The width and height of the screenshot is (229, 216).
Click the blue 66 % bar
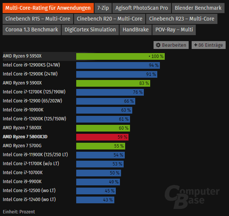(x=106, y=101)
